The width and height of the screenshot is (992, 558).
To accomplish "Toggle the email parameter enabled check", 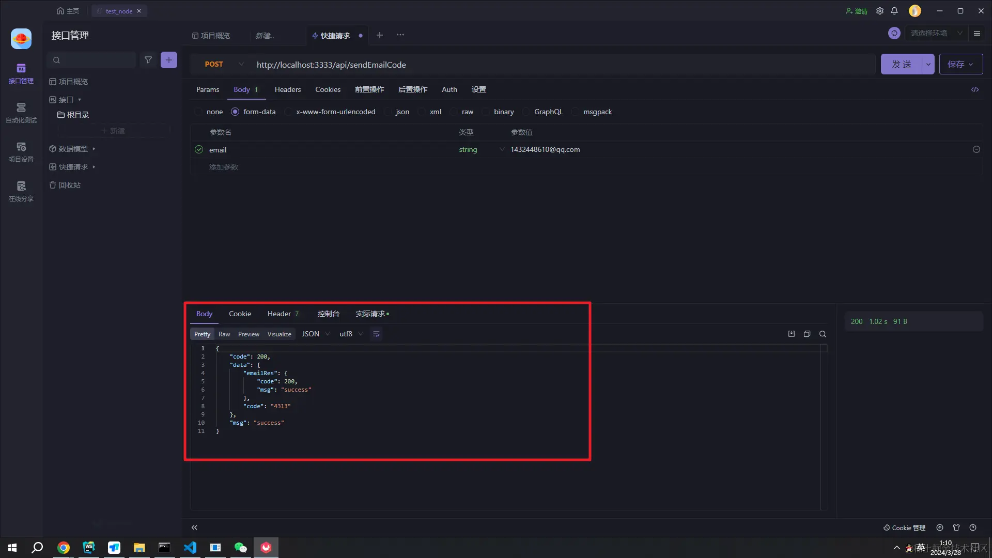I will [199, 149].
